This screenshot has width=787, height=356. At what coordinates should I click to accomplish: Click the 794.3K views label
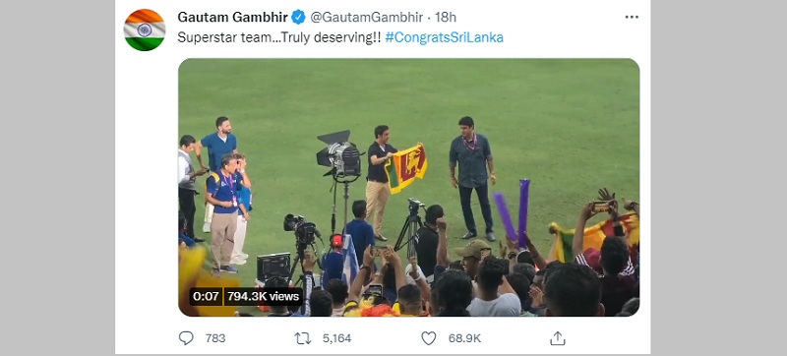coord(263,296)
